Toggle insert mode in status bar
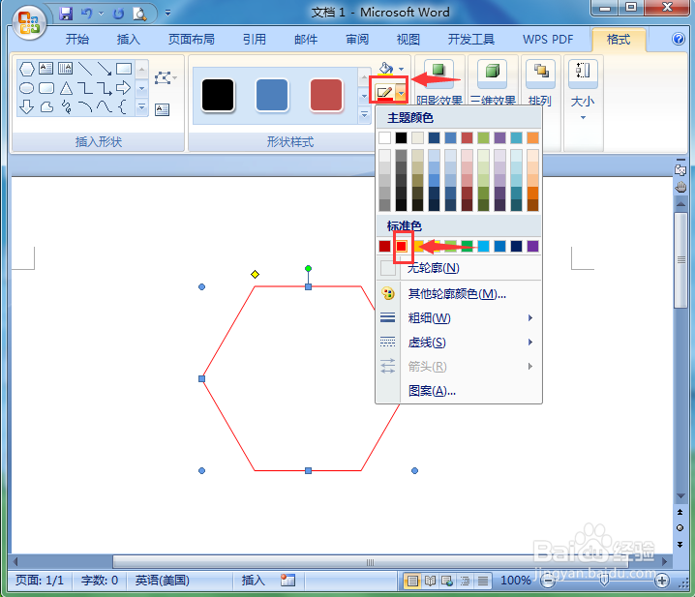 pos(253,581)
